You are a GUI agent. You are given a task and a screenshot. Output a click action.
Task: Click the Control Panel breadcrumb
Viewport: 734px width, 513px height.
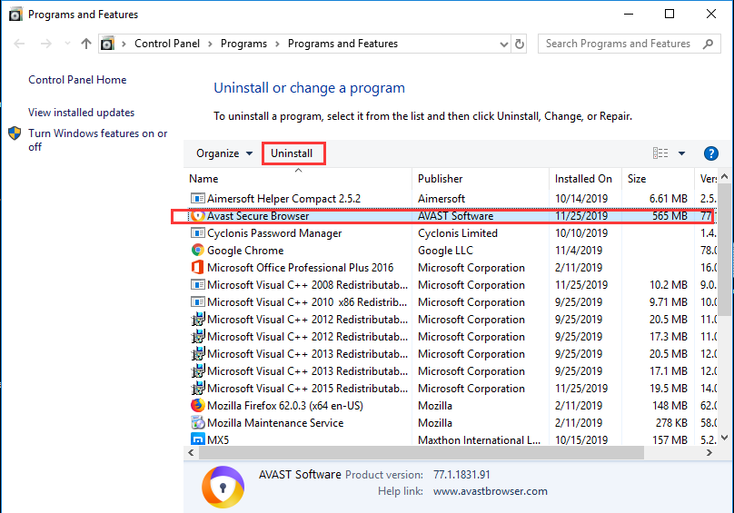click(167, 44)
